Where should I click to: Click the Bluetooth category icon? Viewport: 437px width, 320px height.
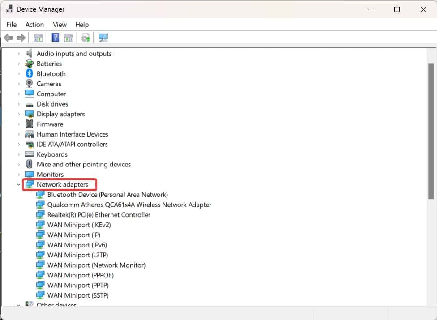pyautogui.click(x=30, y=74)
